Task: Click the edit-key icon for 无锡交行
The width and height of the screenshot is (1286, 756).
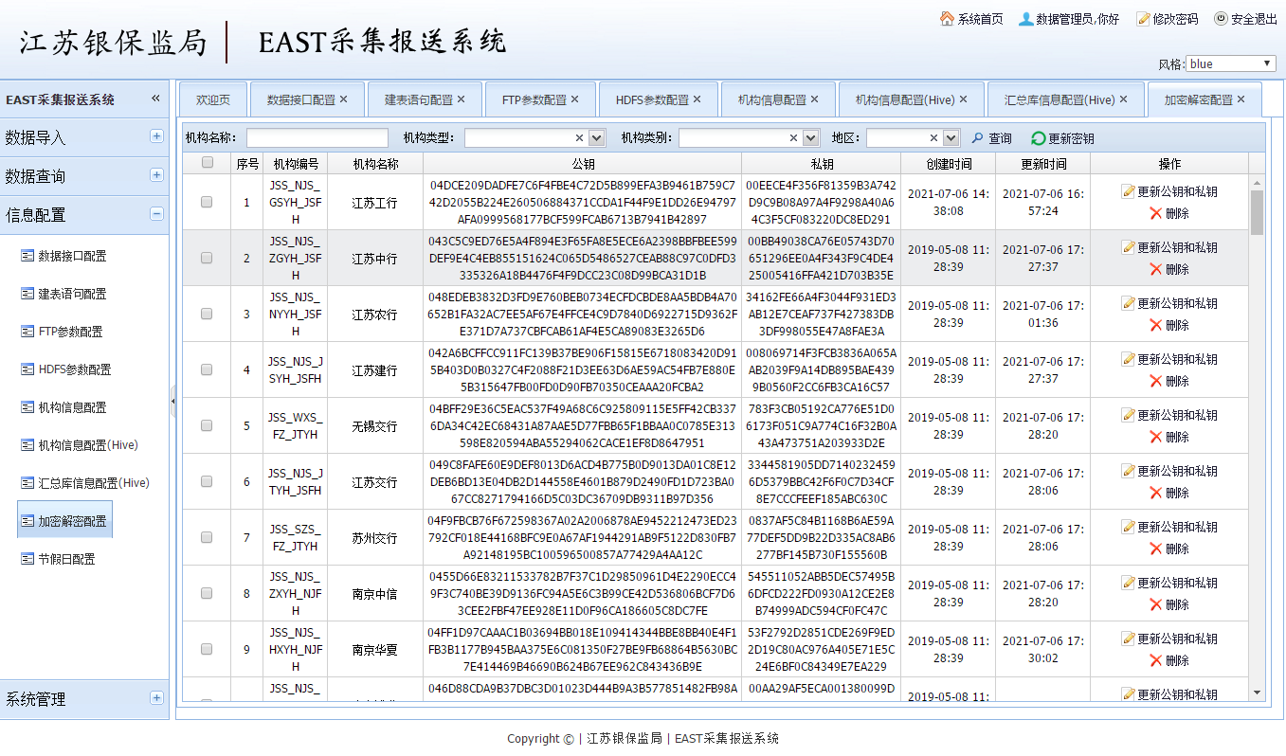Action: click(1129, 415)
